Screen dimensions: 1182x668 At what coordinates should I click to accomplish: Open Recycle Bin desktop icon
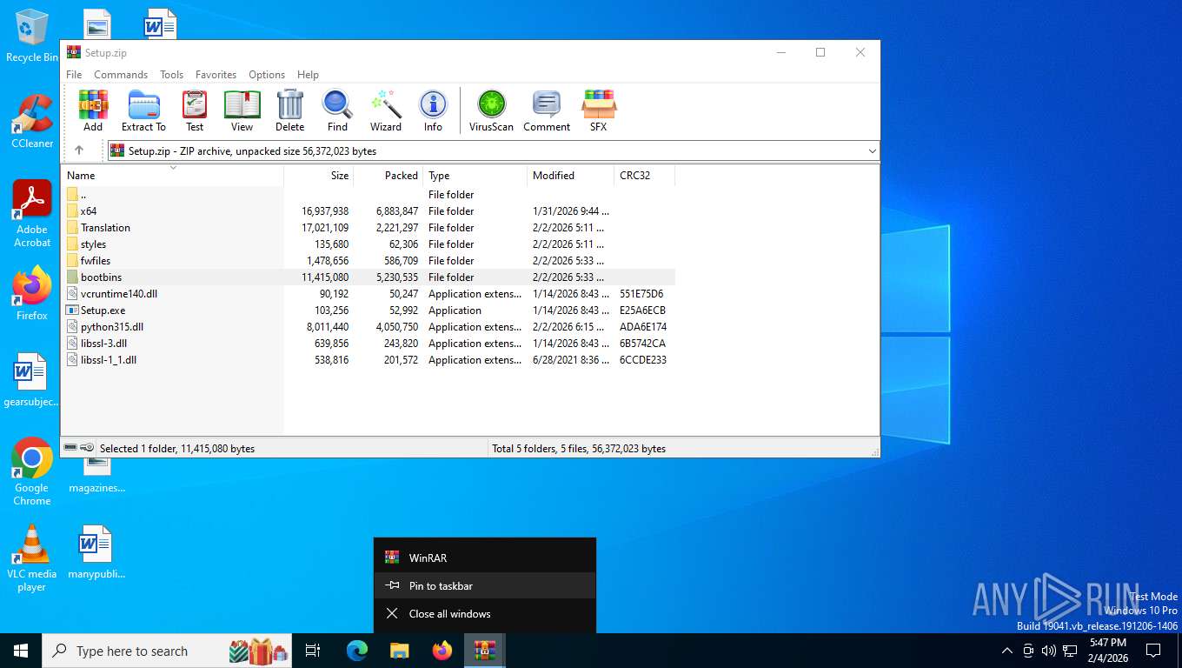(x=32, y=37)
